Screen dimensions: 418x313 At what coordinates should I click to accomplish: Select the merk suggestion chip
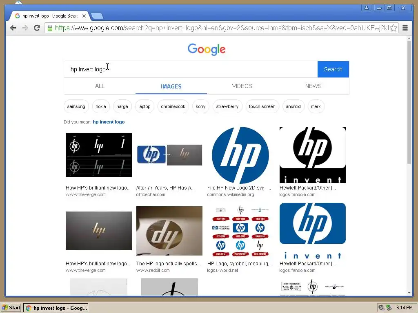coord(316,106)
